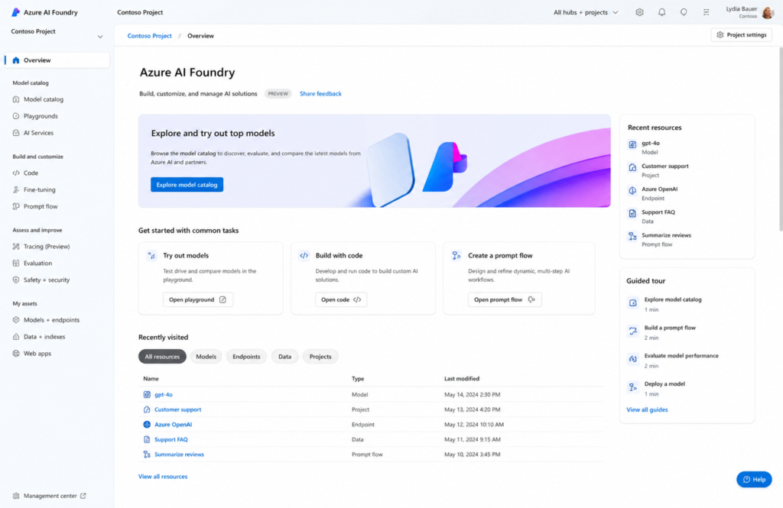Viewport: 783px width, 508px height.
Task: Click the Try out models card icon
Action: tap(152, 255)
